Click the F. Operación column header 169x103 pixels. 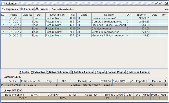[x=28, y=81]
